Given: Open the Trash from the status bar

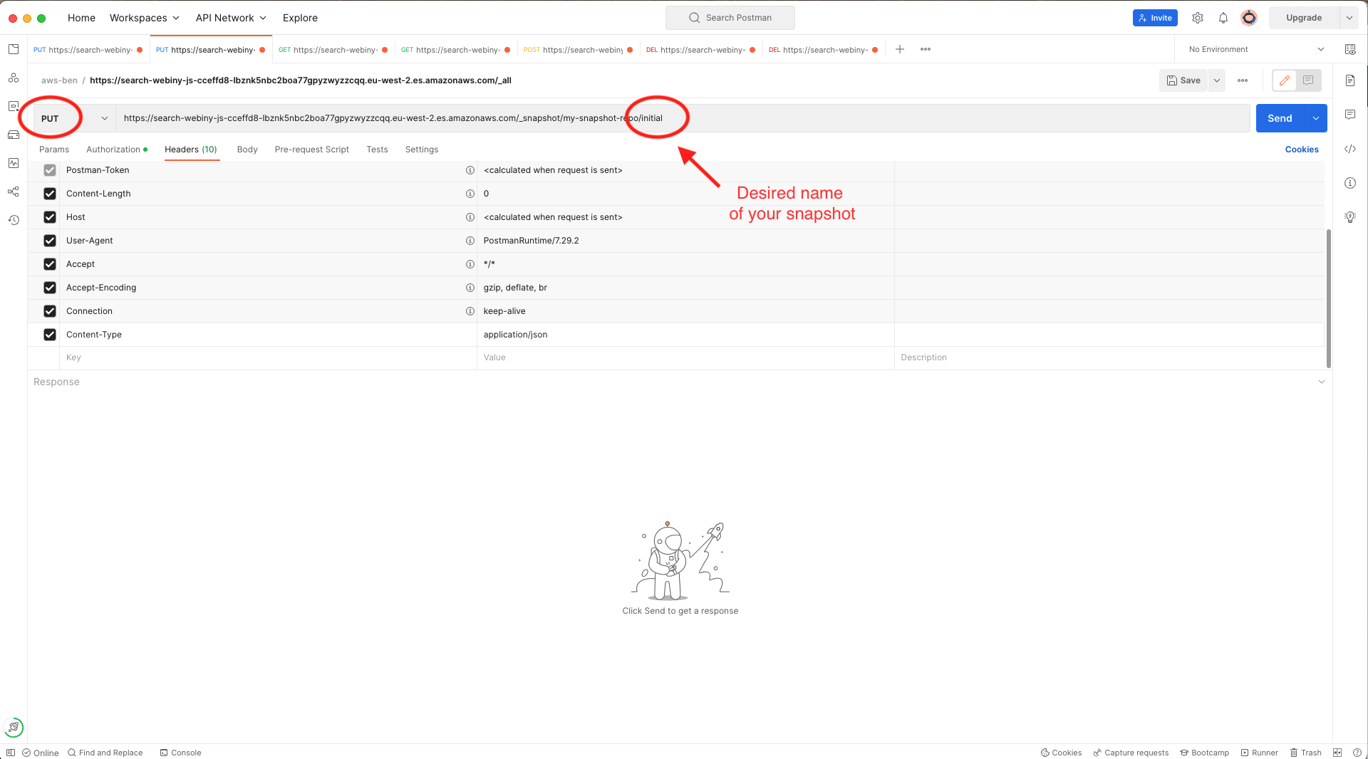Looking at the screenshot, I should click(x=1307, y=753).
